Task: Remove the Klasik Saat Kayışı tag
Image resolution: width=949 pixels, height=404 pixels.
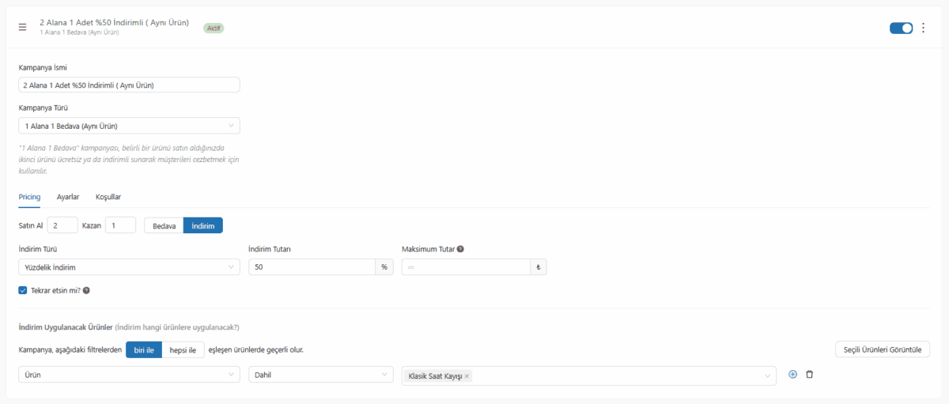Action: click(467, 376)
